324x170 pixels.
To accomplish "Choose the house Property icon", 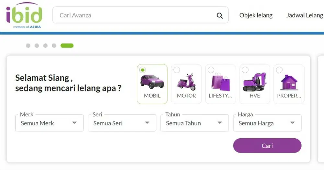I will pos(289,82).
